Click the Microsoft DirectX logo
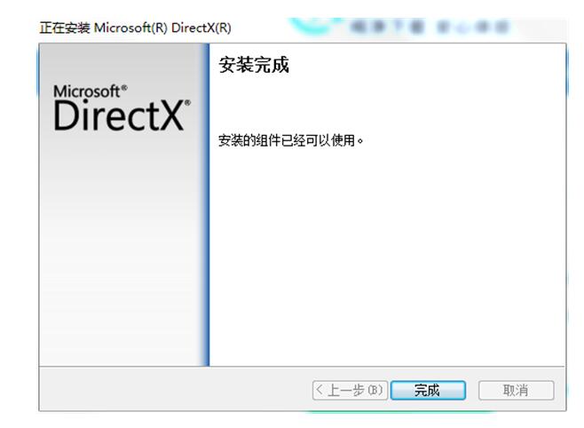The image size is (584, 428). [x=122, y=107]
